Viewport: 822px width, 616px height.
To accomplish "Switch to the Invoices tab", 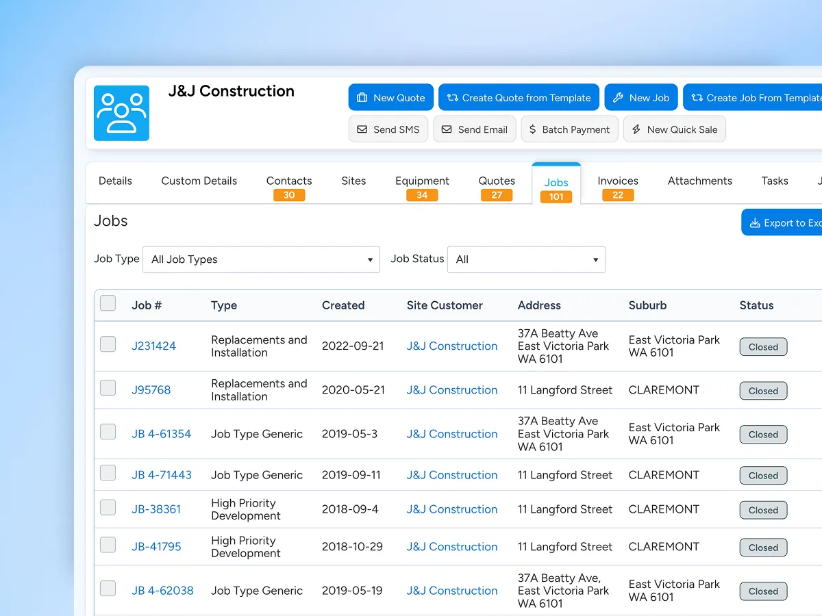I will click(x=618, y=186).
